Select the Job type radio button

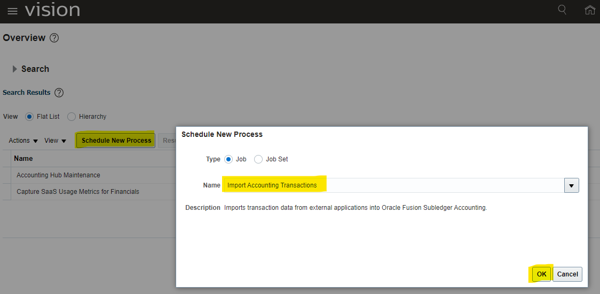point(228,159)
